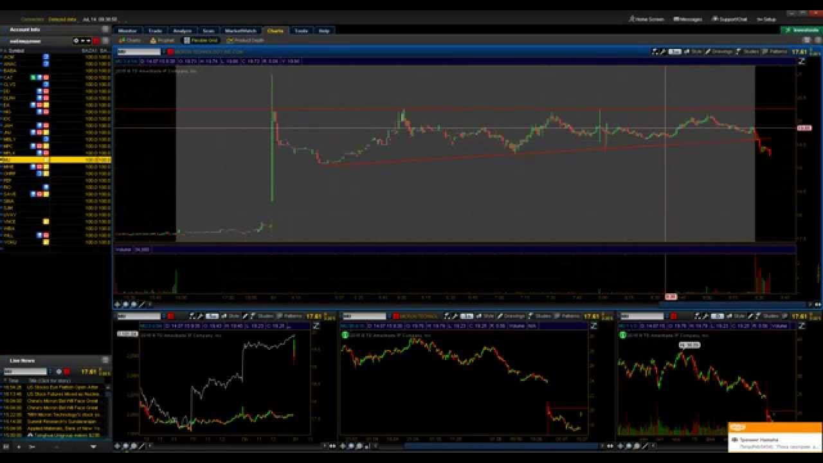Select the Flexible Grid sub-tab
The height and width of the screenshot is (463, 823).
click(200, 41)
